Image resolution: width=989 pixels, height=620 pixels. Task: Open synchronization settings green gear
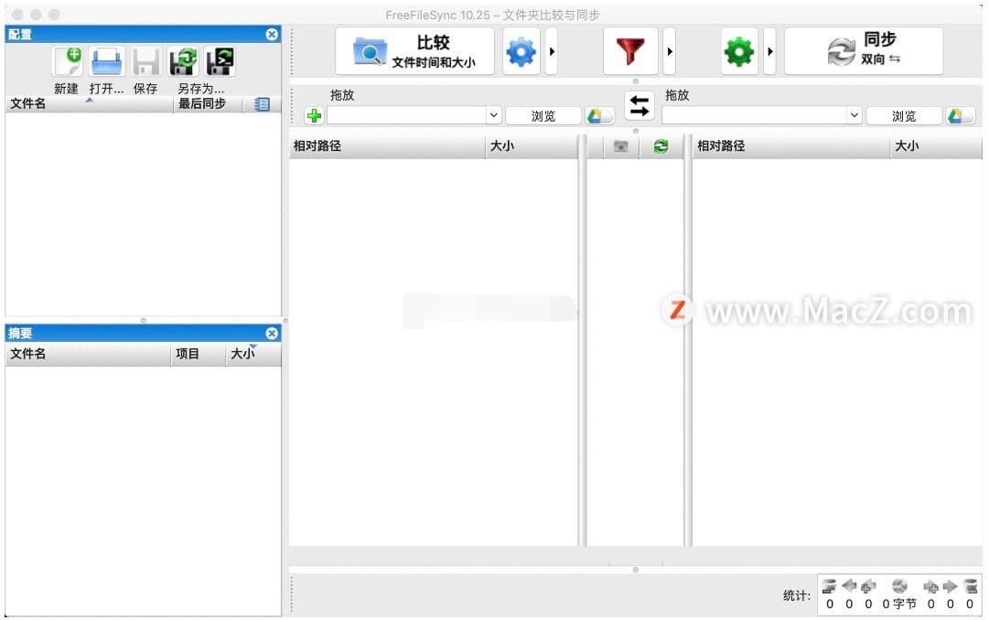[x=739, y=51]
